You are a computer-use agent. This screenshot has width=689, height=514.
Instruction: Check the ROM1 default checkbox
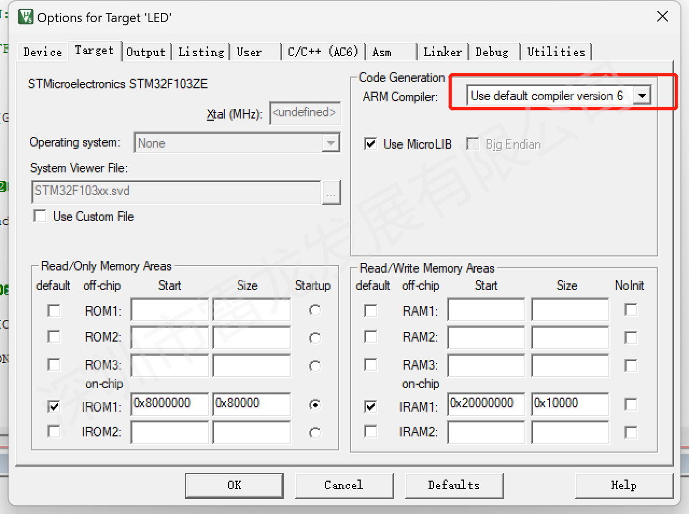(x=54, y=311)
